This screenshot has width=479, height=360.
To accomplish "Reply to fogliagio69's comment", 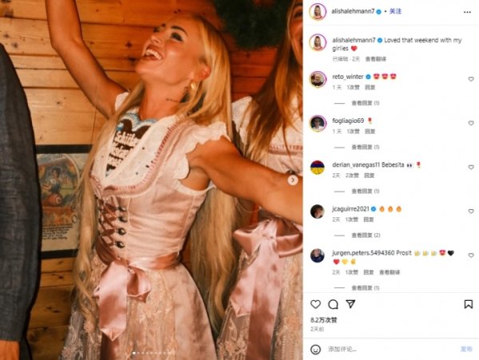I will coord(370,131).
